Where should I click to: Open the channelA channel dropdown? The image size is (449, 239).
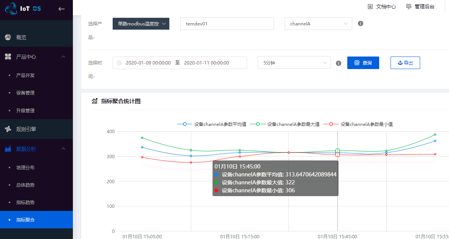[318, 24]
